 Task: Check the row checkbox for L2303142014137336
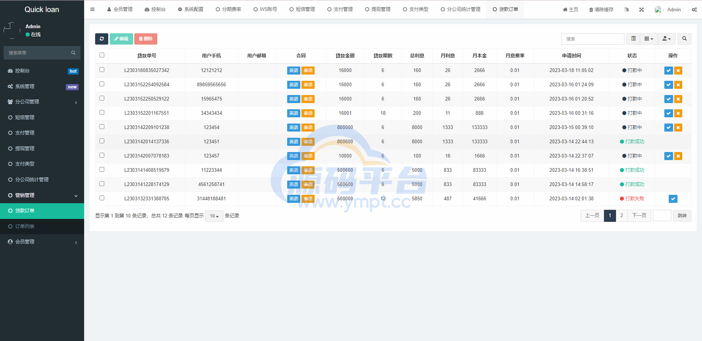[102, 141]
